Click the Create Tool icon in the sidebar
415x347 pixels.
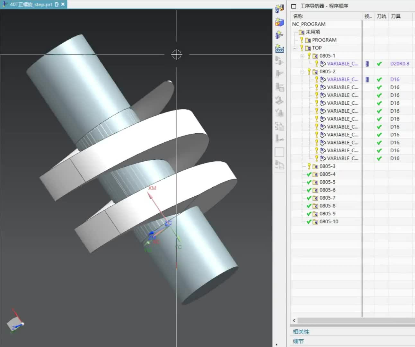point(279,9)
